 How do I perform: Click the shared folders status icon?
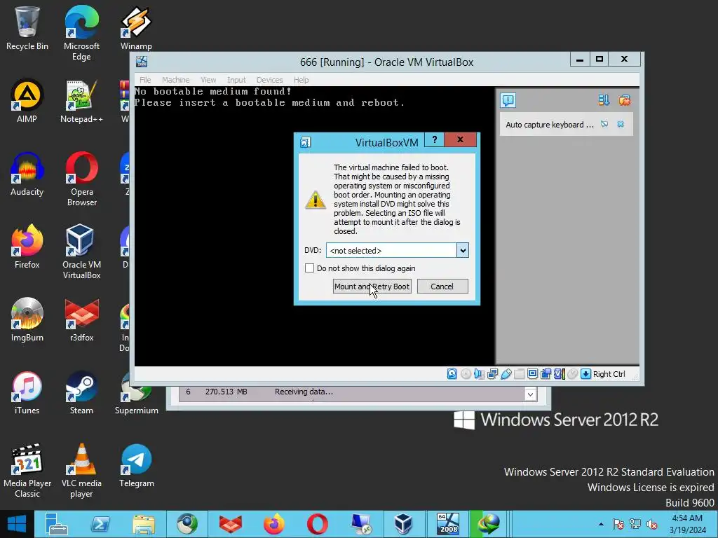(x=519, y=374)
